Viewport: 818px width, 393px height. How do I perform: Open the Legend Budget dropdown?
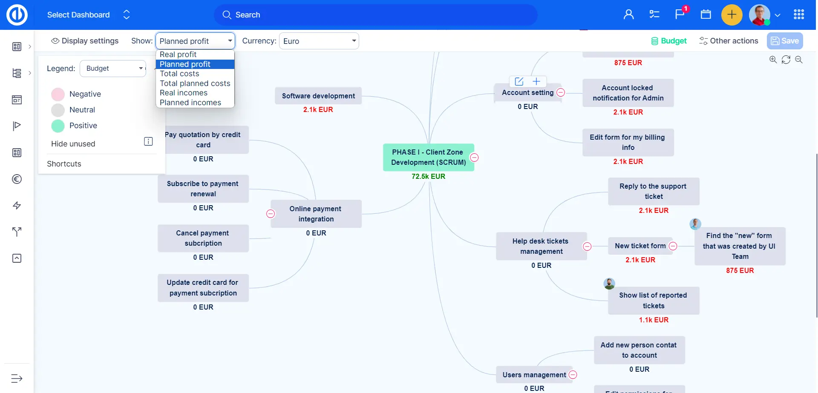[113, 69]
